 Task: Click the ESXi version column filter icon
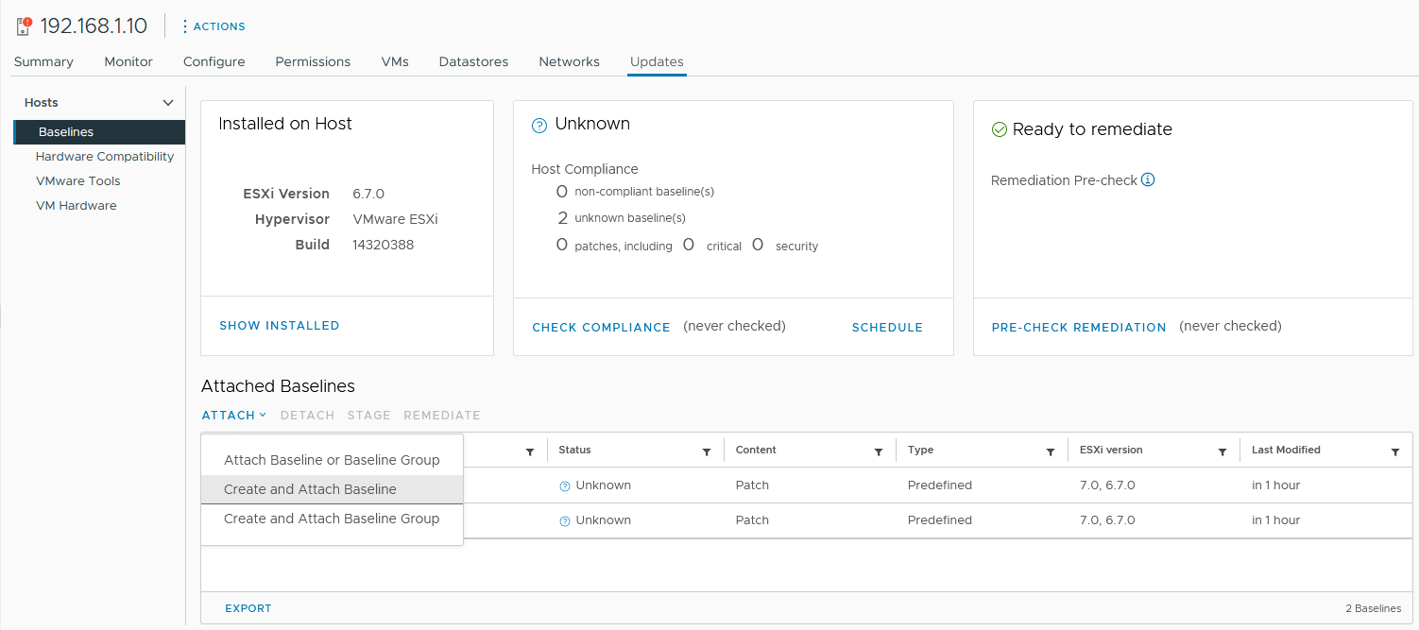pos(1222,452)
